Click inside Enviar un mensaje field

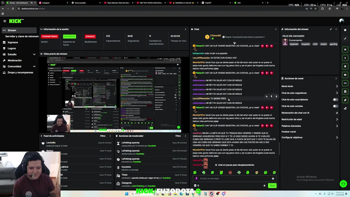tap(235, 178)
